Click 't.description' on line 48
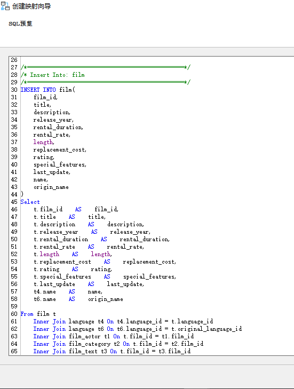The image size is (294, 389). coord(54,224)
